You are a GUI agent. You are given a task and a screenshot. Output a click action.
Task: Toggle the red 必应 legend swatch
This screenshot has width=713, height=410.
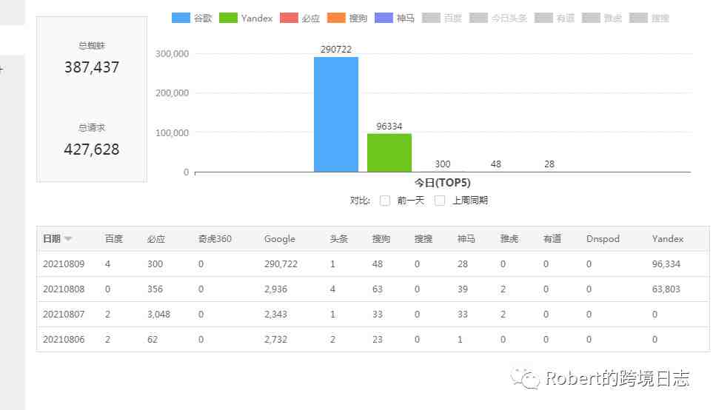(x=289, y=19)
